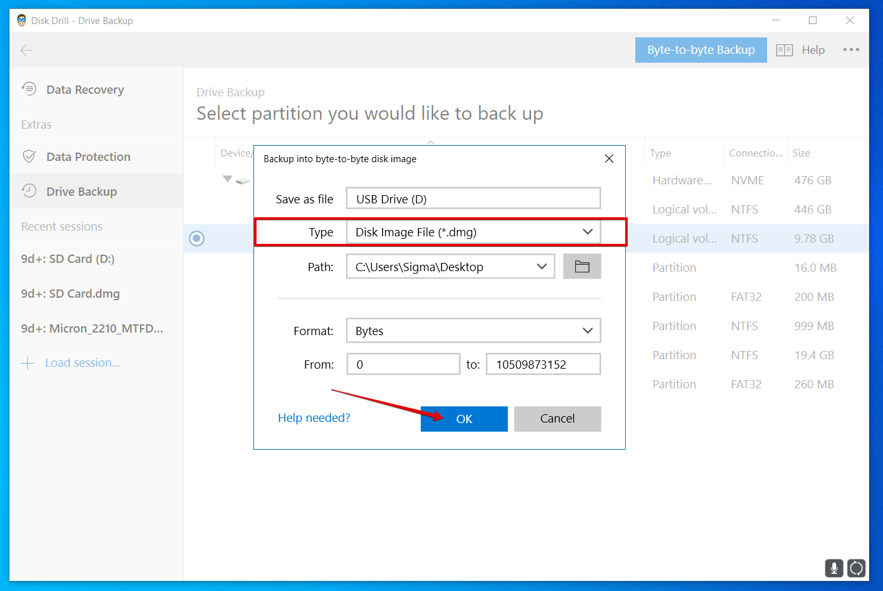
Task: Browse for folder with the folder icon button
Action: point(581,267)
